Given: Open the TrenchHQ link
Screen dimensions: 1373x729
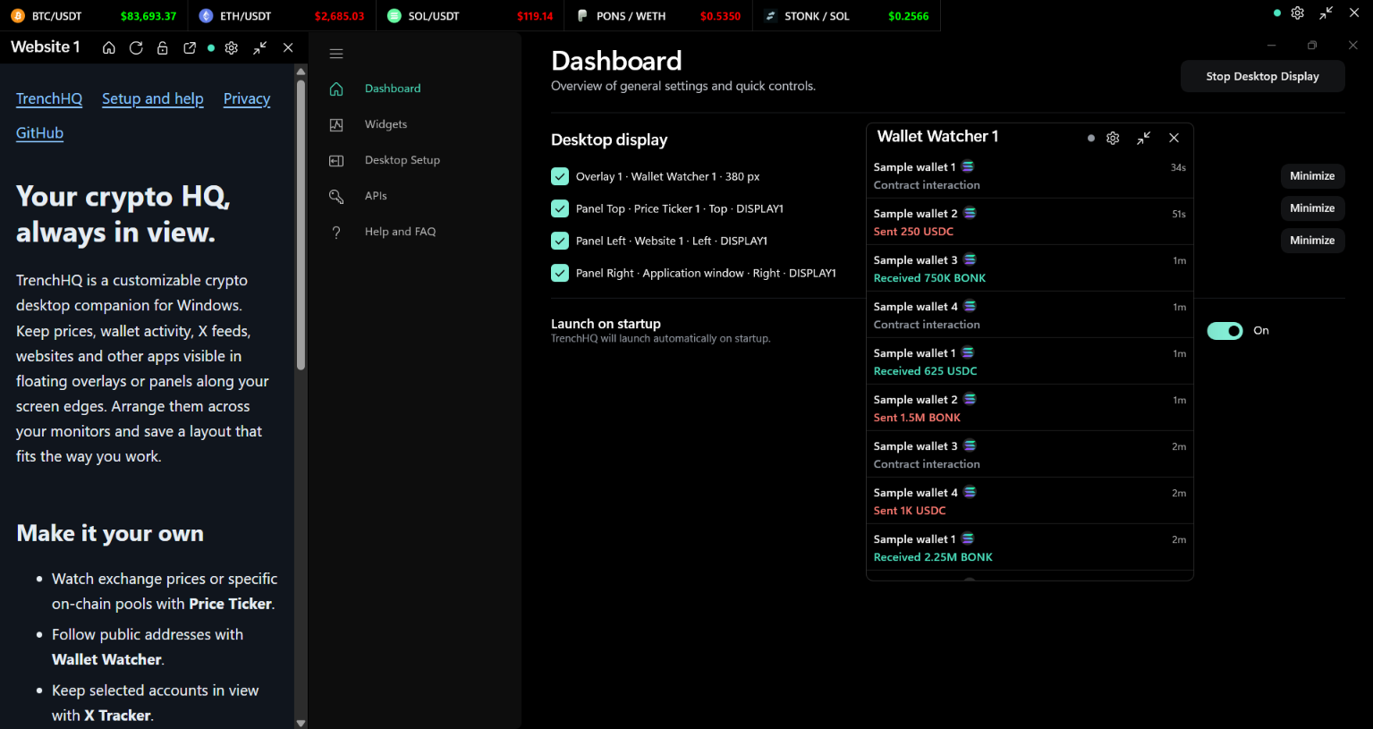Looking at the screenshot, I should (49, 98).
